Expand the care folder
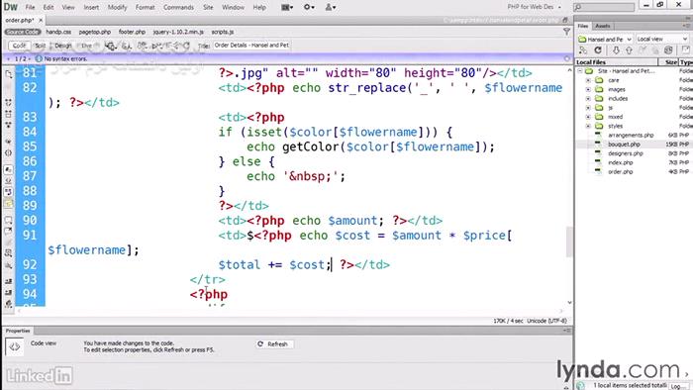 588,80
